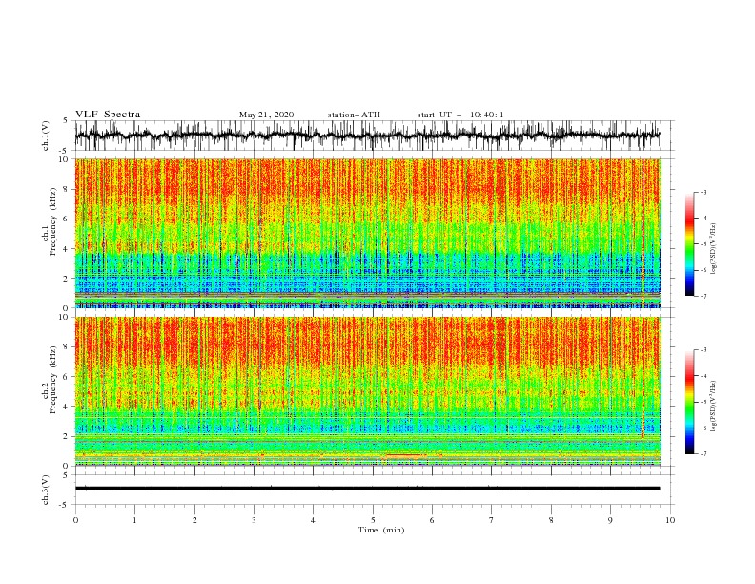The width and height of the screenshot is (755, 584).
Task: Click the time axis tick label "3"
Action: tap(254, 520)
